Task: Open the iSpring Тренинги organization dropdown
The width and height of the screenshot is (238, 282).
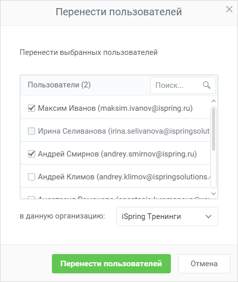Action: point(167,216)
